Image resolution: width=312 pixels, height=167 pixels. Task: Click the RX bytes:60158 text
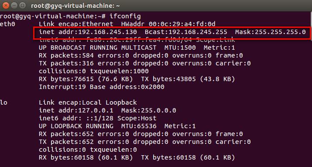66,158
